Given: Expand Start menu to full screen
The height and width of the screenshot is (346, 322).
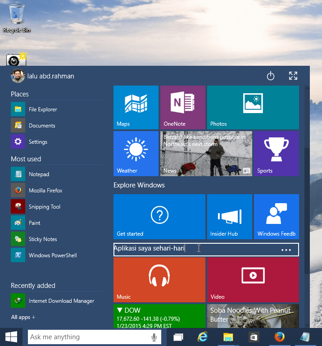Looking at the screenshot, I should 293,76.
